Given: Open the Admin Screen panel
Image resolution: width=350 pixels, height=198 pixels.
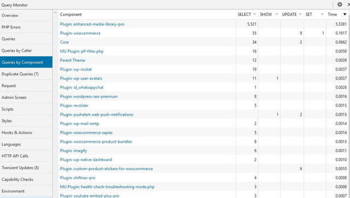Looking at the screenshot, I should pyautogui.click(x=26, y=97).
